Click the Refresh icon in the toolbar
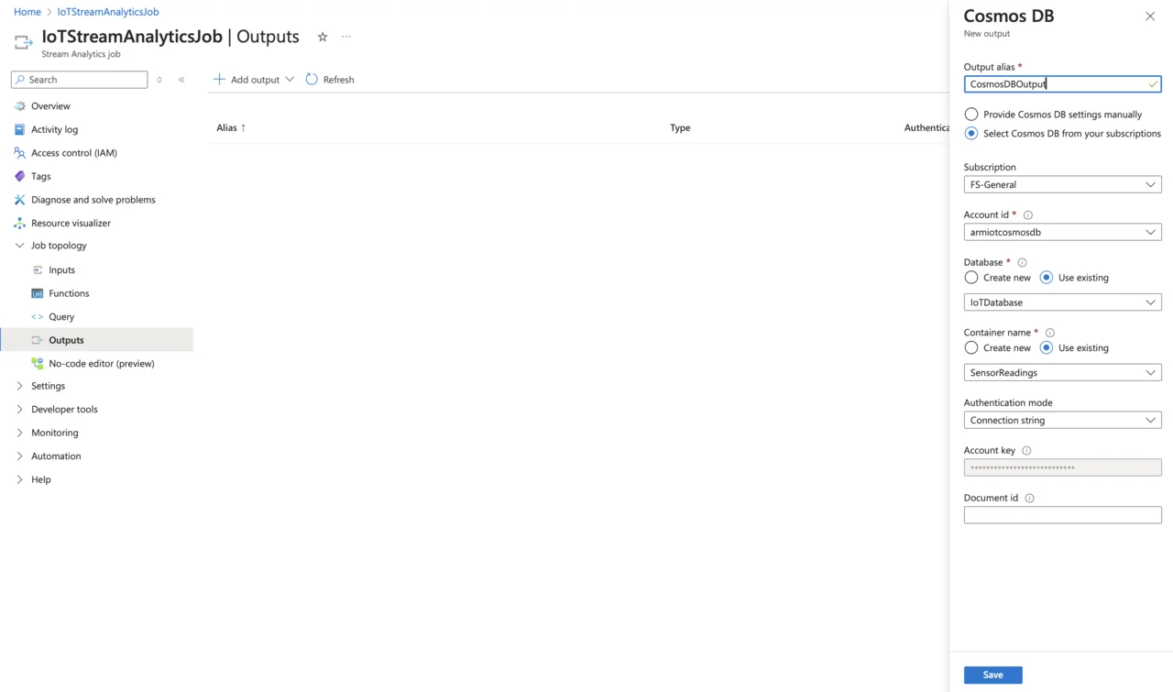Image resolution: width=1173 pixels, height=692 pixels. tap(312, 80)
